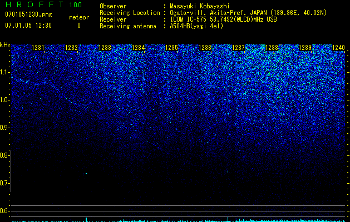
Task: Click the 0.8 kHz axis label
Action: click(x=4, y=155)
